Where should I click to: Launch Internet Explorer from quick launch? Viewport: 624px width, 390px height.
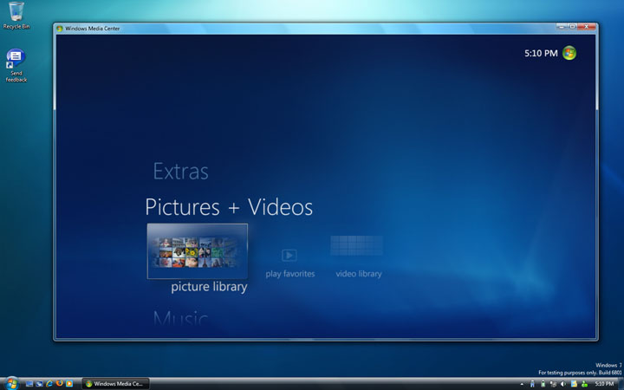pyautogui.click(x=49, y=384)
